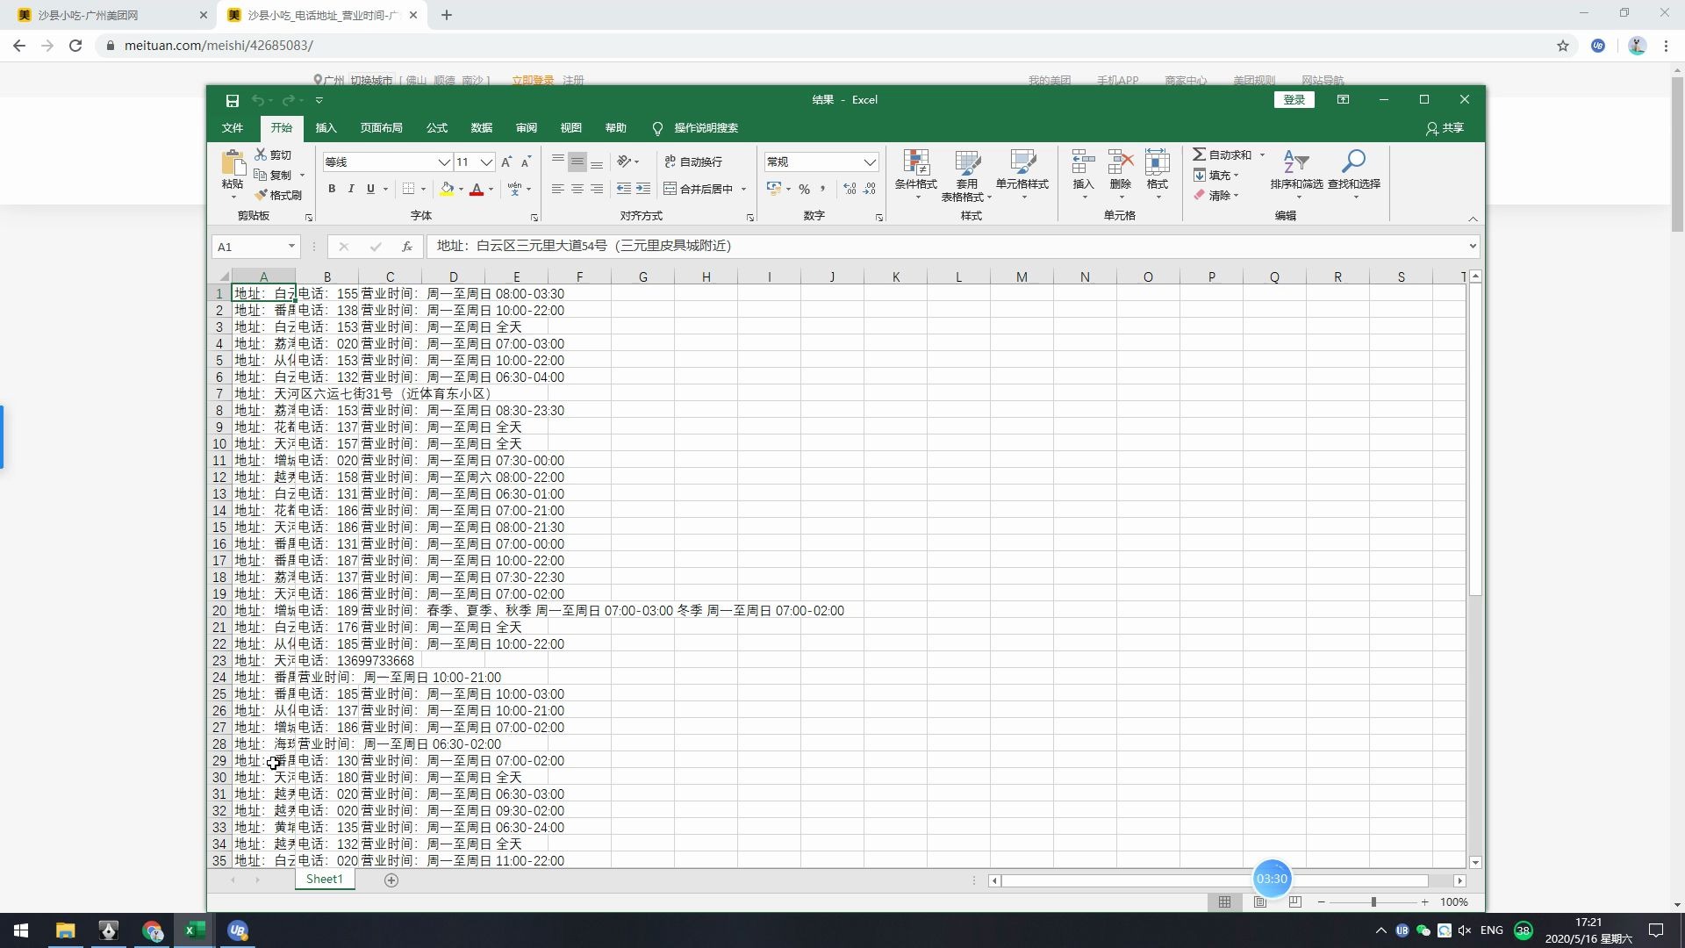The height and width of the screenshot is (948, 1685).
Task: Click the Share button
Action: (1445, 128)
